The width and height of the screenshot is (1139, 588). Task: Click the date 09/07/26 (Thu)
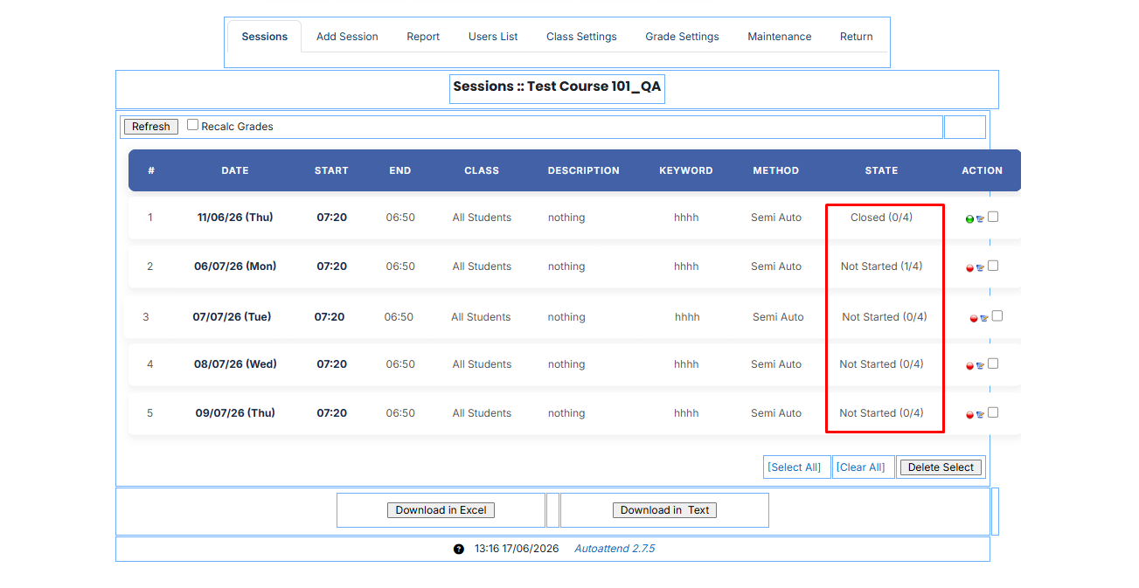235,413
